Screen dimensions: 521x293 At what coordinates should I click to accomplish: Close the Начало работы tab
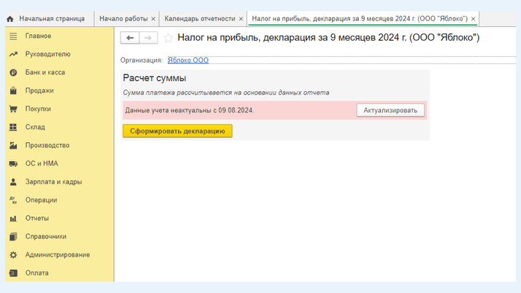(153, 19)
